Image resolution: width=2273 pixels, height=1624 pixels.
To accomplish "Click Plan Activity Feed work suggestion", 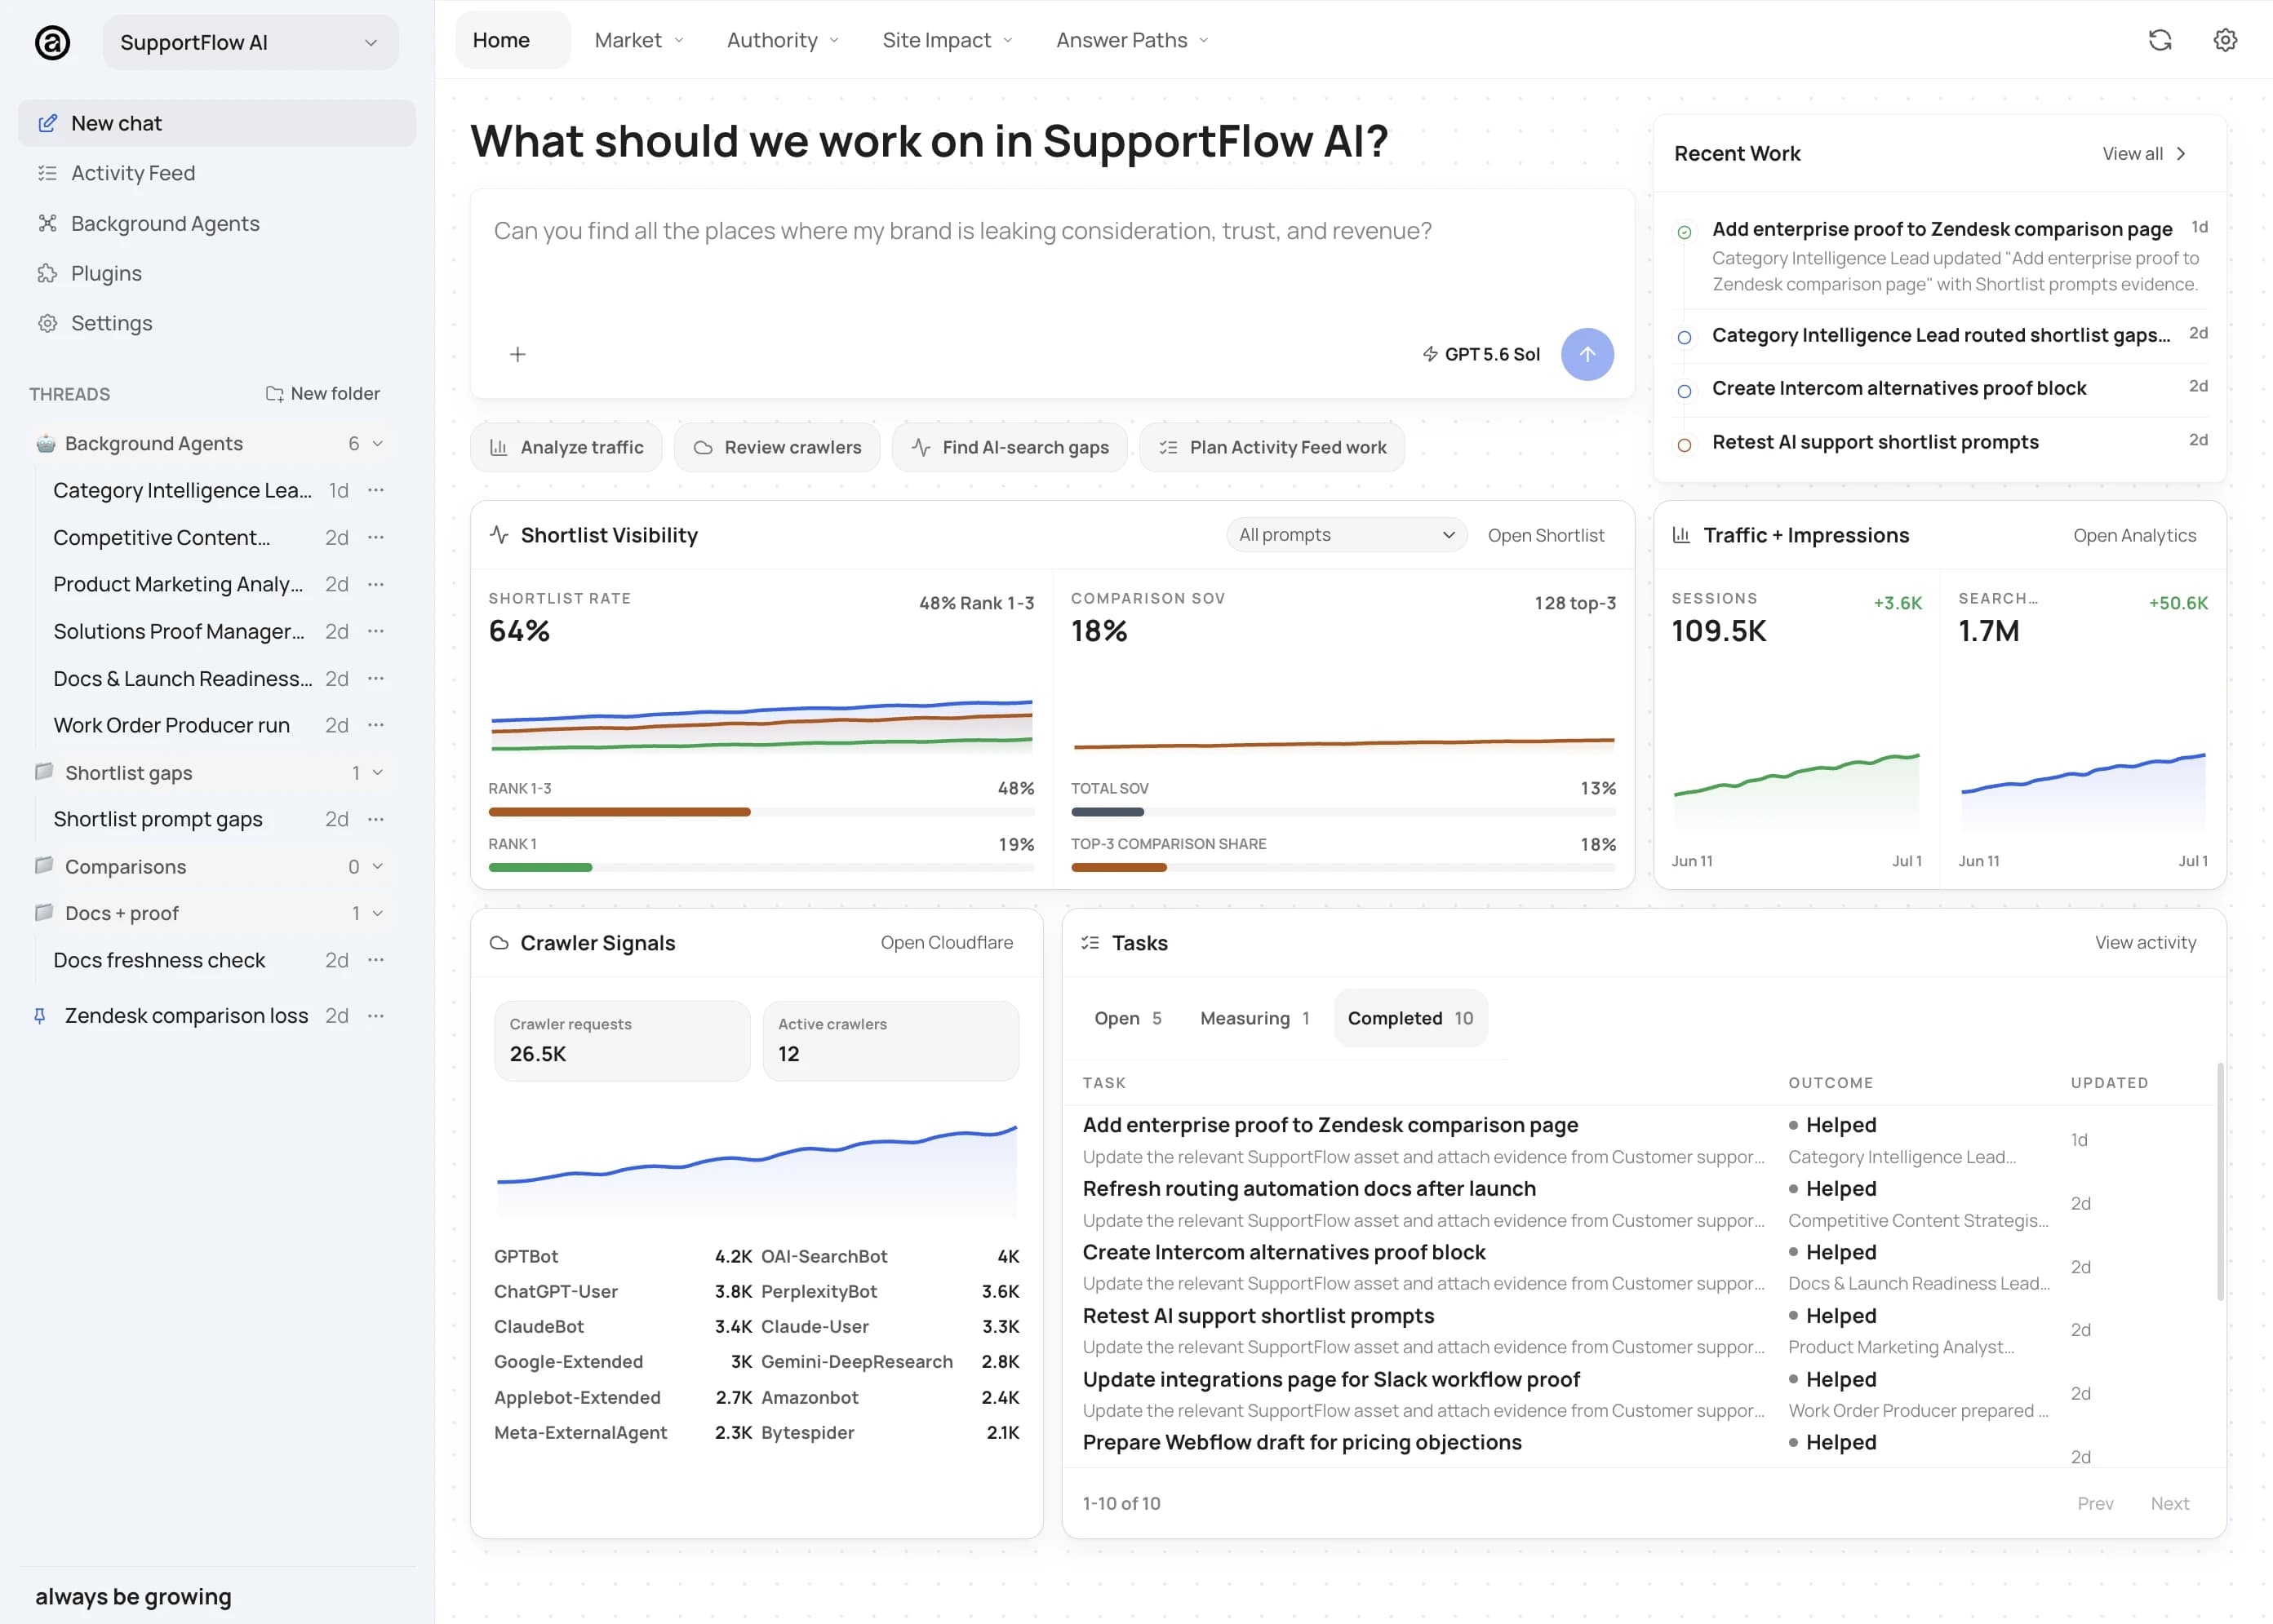I will 1272,447.
